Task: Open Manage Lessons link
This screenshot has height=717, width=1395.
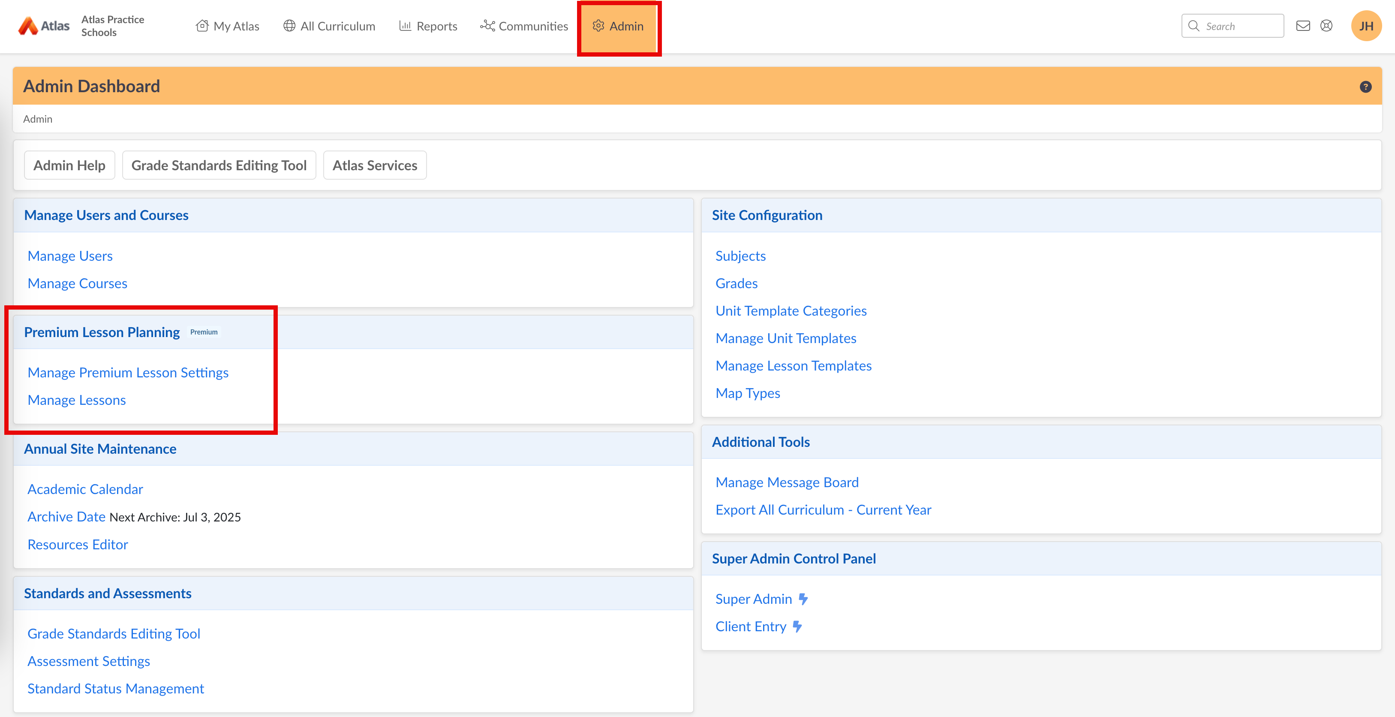Action: [76, 400]
